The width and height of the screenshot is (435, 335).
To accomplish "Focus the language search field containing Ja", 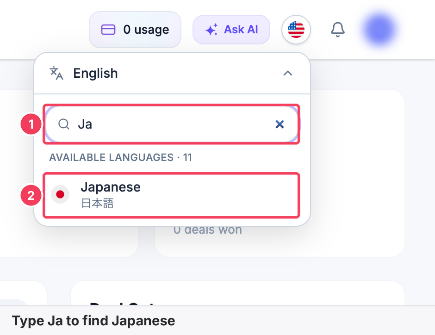I will [x=172, y=124].
